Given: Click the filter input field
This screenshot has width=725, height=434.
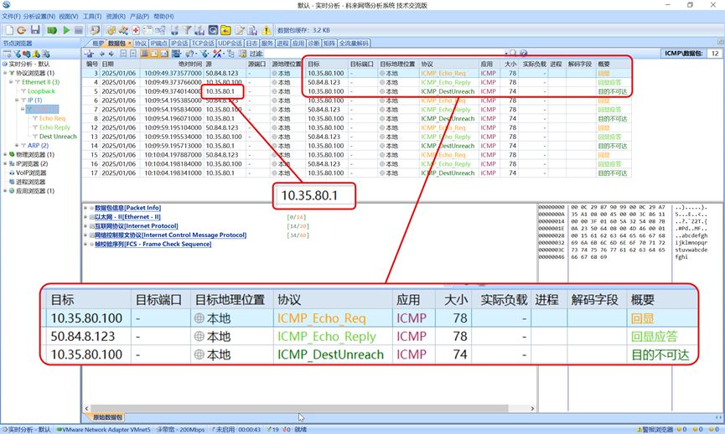Looking at the screenshot, I should (383, 54).
